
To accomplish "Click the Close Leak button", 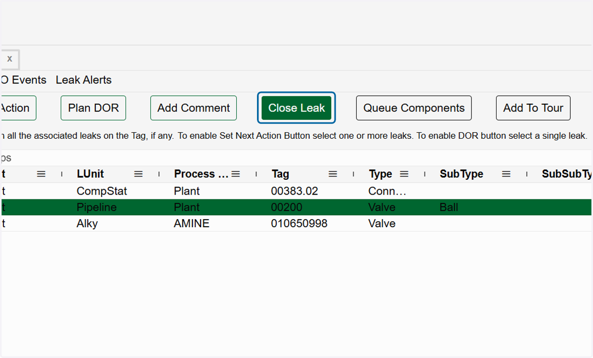I will [x=296, y=108].
